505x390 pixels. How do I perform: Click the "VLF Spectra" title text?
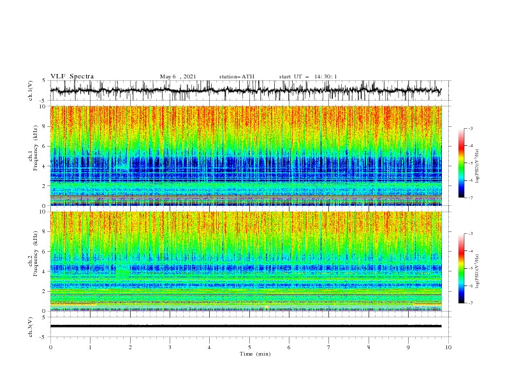pyautogui.click(x=72, y=76)
